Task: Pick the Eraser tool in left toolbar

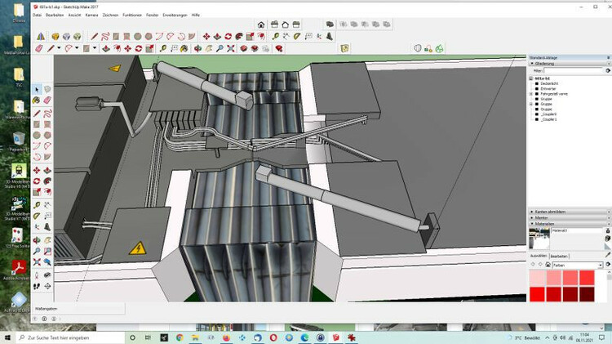Action: [47, 100]
